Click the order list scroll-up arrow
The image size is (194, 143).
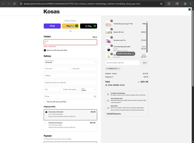pos(147,21)
